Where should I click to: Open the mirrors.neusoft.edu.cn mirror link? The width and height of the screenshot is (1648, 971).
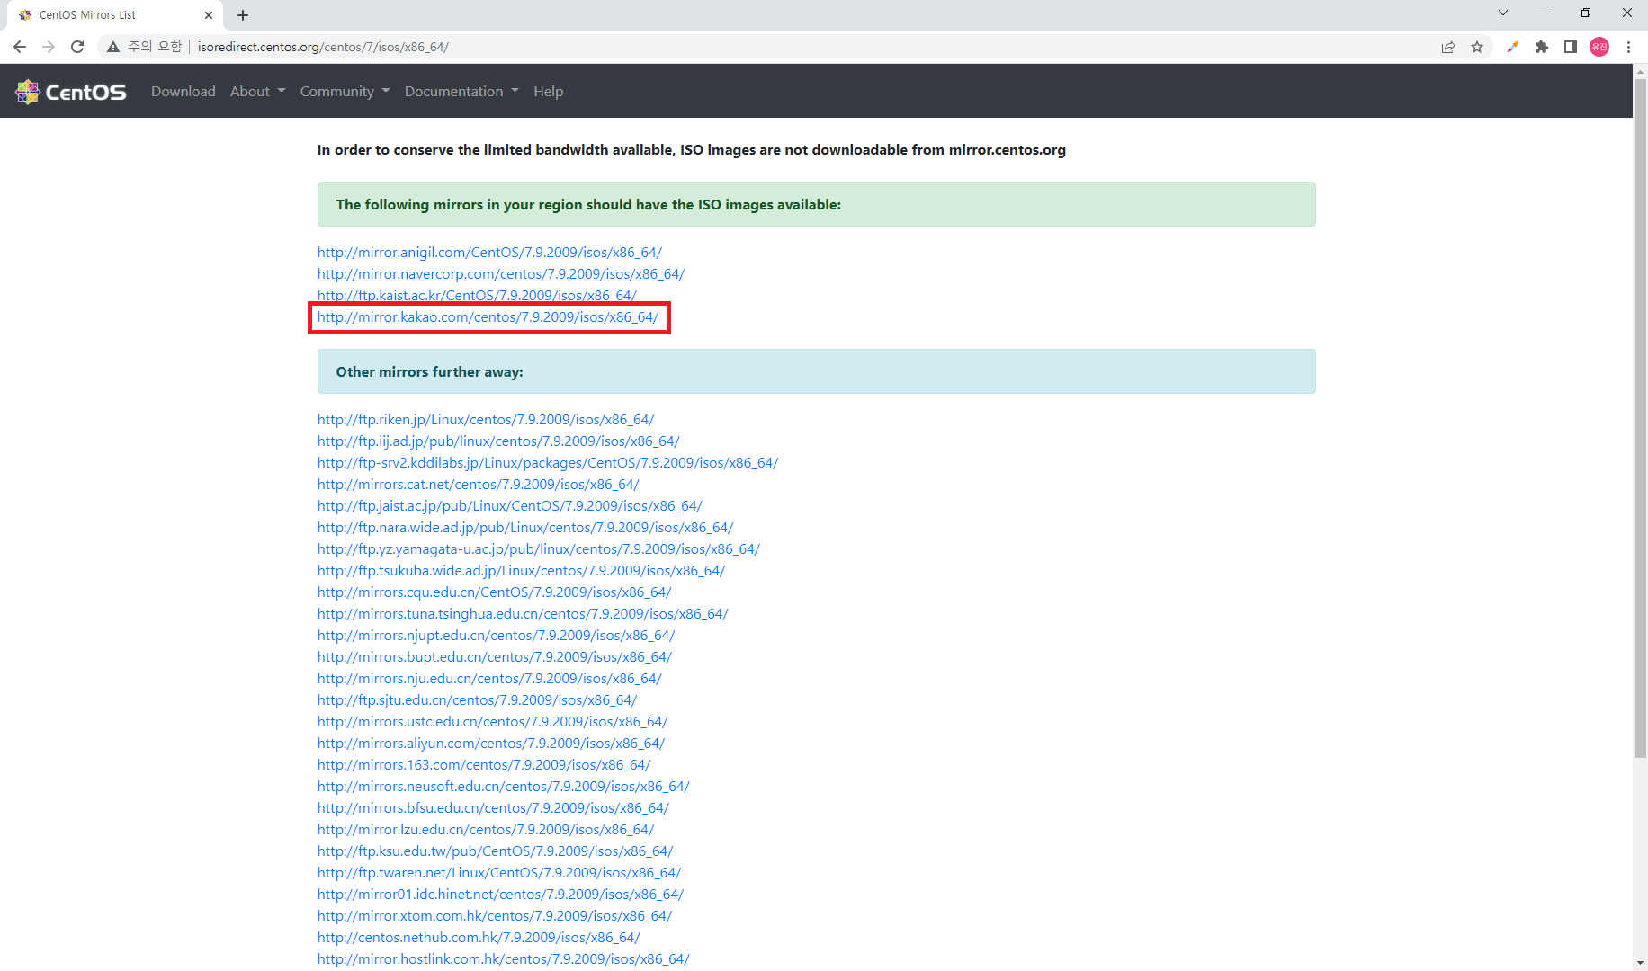click(x=504, y=787)
